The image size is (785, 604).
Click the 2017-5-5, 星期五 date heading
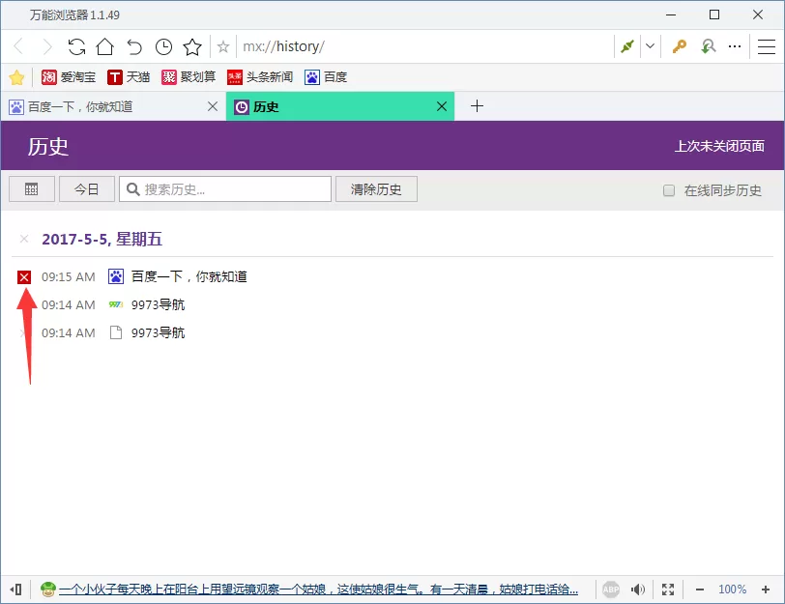coord(102,240)
